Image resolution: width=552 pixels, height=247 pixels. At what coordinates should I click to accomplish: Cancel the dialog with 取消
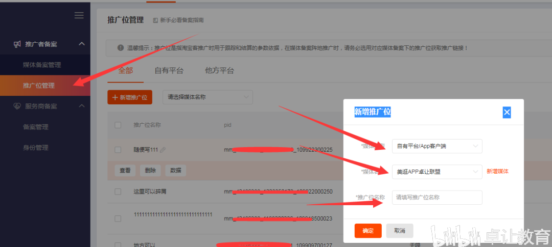pos(400,231)
